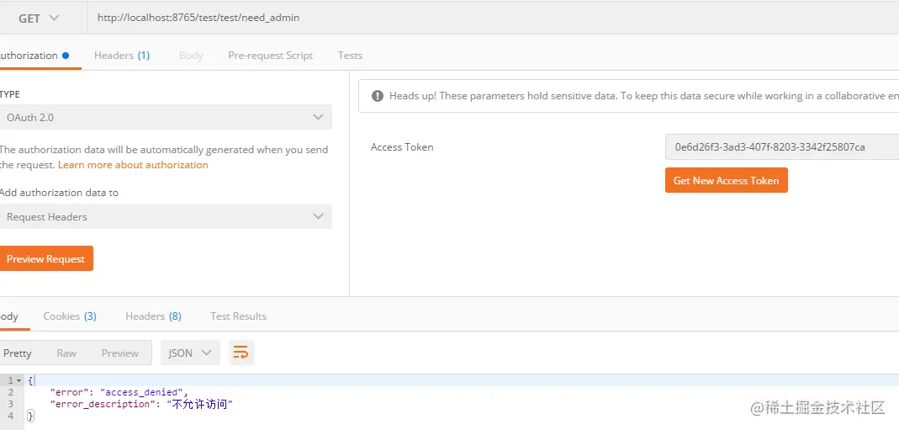
Task: Select the Preview view mode
Action: click(119, 353)
